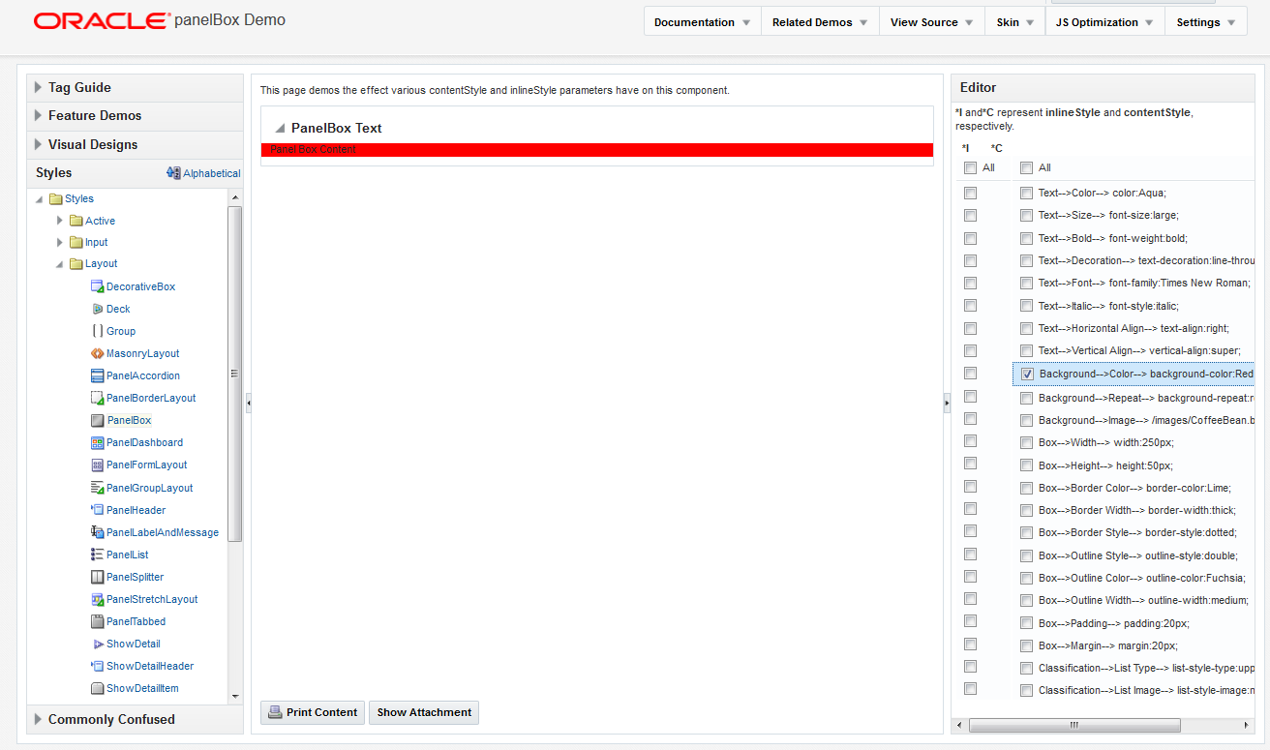The image size is (1270, 750).
Task: Click the Deck component icon
Action: [97, 309]
